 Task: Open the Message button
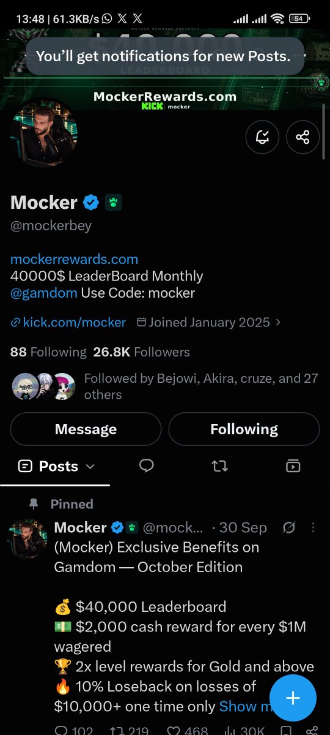coord(86,429)
